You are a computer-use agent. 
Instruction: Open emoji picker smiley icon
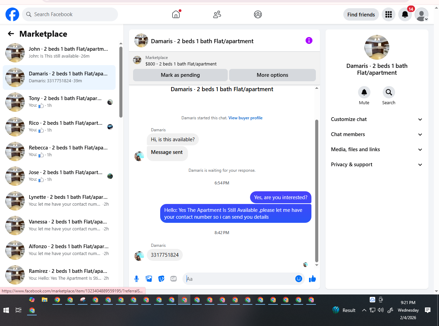tap(298, 279)
